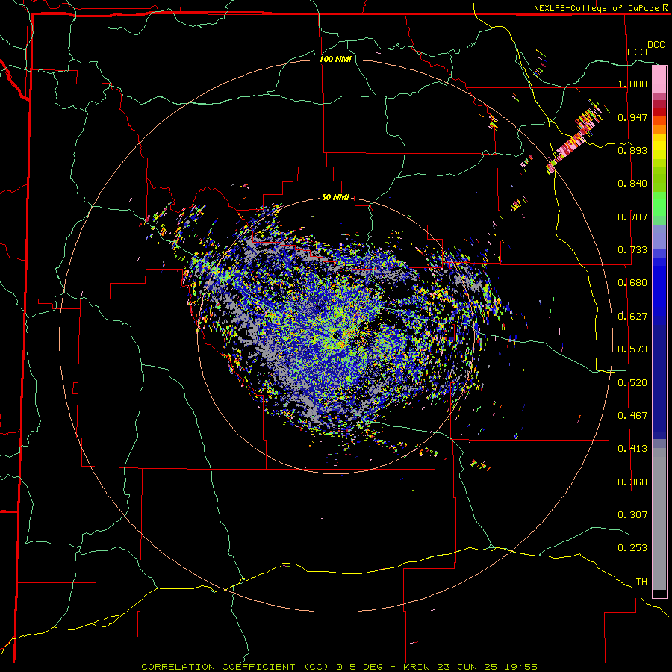This screenshot has height=672, width=672.
Task: Click the 0.467 colorbar value
Action: tap(632, 416)
